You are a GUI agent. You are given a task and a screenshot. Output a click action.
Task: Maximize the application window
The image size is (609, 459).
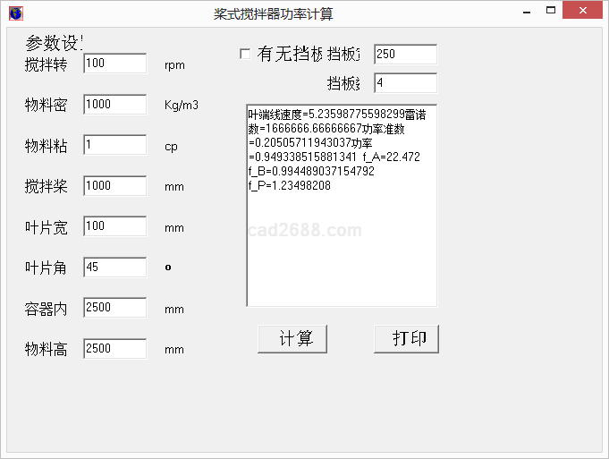[551, 12]
